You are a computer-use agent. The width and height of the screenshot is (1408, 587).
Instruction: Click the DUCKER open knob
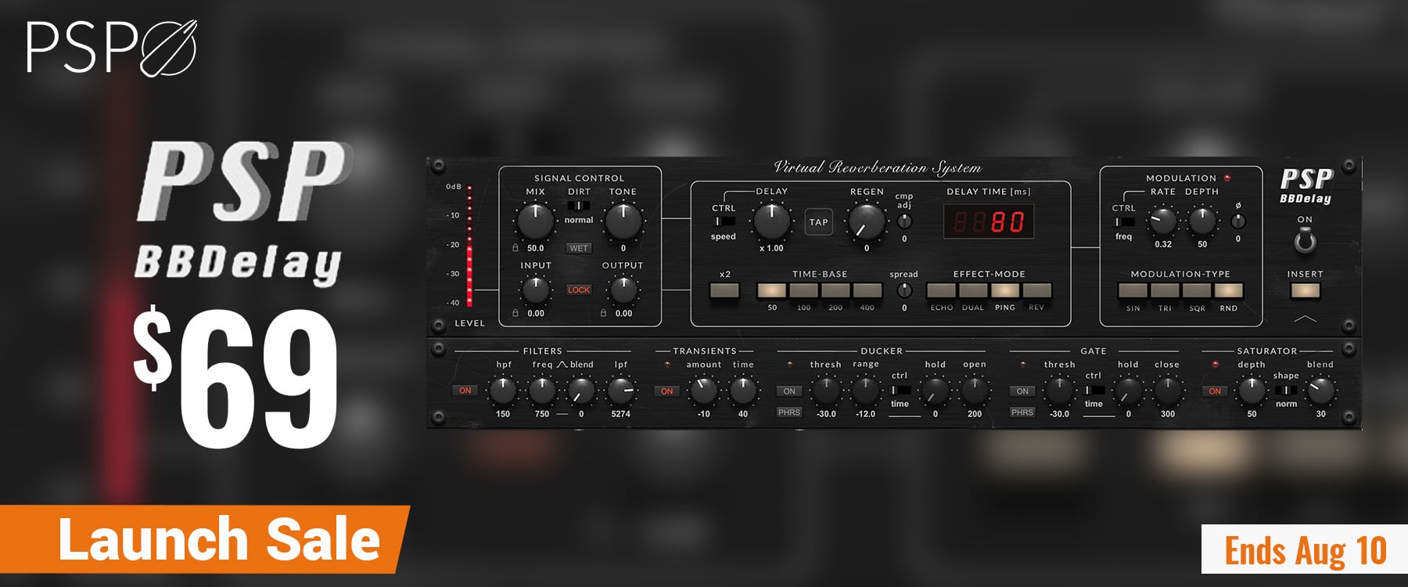(975, 390)
